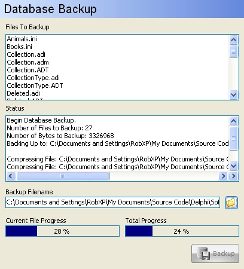Click the Total Progress bar at 24 %

tap(182, 231)
